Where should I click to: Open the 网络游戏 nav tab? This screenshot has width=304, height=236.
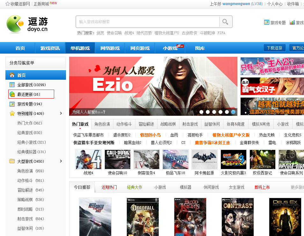[110, 48]
